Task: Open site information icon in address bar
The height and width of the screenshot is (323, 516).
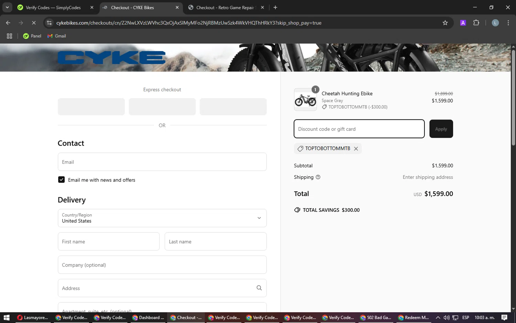Action: tap(49, 23)
